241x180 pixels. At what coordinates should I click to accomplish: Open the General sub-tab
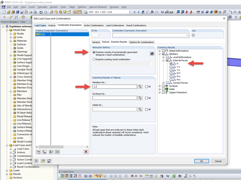[x=96, y=42]
